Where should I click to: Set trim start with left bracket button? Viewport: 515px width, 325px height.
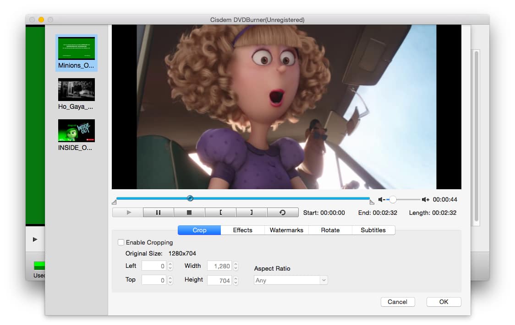click(x=220, y=213)
